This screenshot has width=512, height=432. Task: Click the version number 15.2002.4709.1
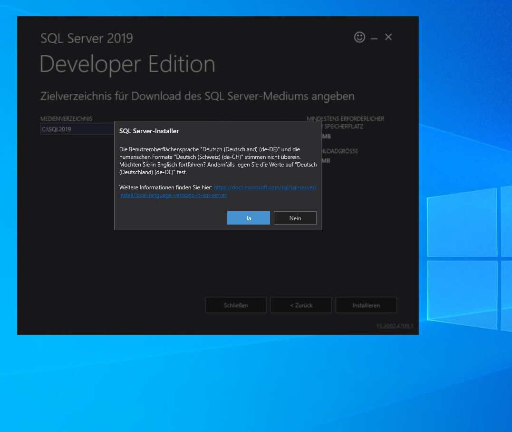pyautogui.click(x=395, y=326)
